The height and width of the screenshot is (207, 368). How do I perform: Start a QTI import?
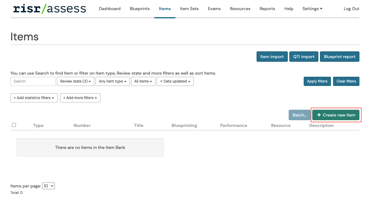pos(304,57)
